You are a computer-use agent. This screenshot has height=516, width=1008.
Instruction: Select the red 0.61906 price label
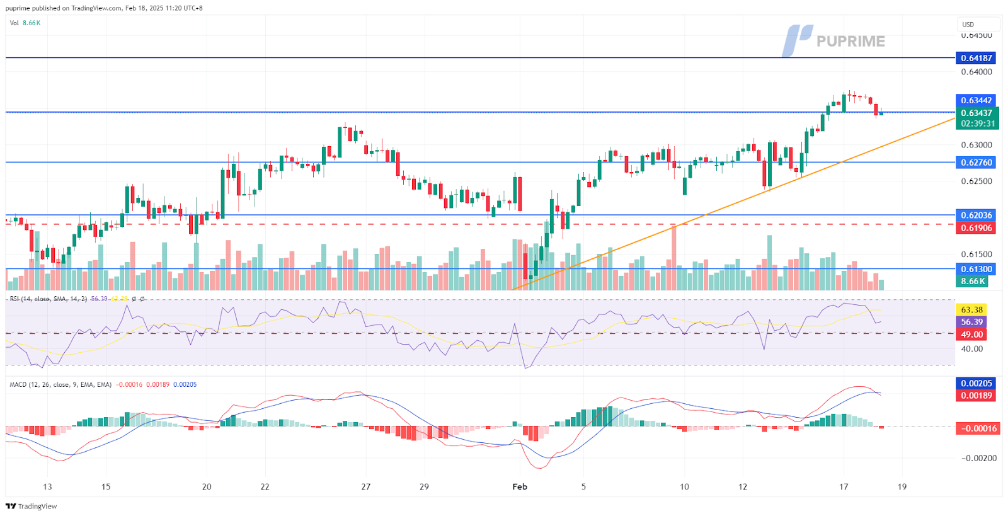tap(976, 228)
